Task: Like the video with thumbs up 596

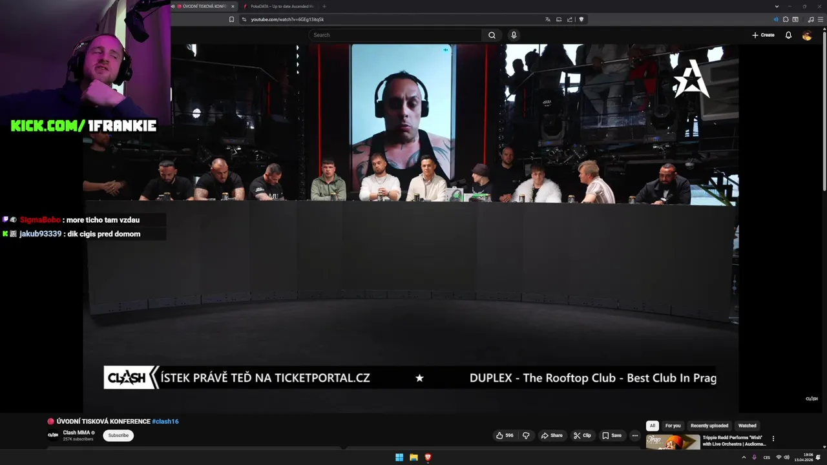Action: pyautogui.click(x=505, y=435)
